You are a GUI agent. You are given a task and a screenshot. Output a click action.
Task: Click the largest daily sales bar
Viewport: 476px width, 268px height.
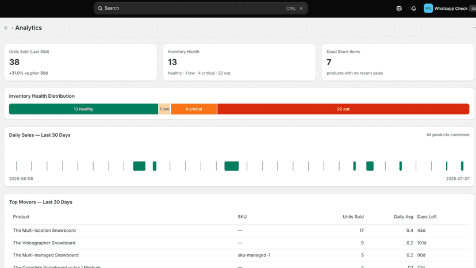click(x=231, y=166)
